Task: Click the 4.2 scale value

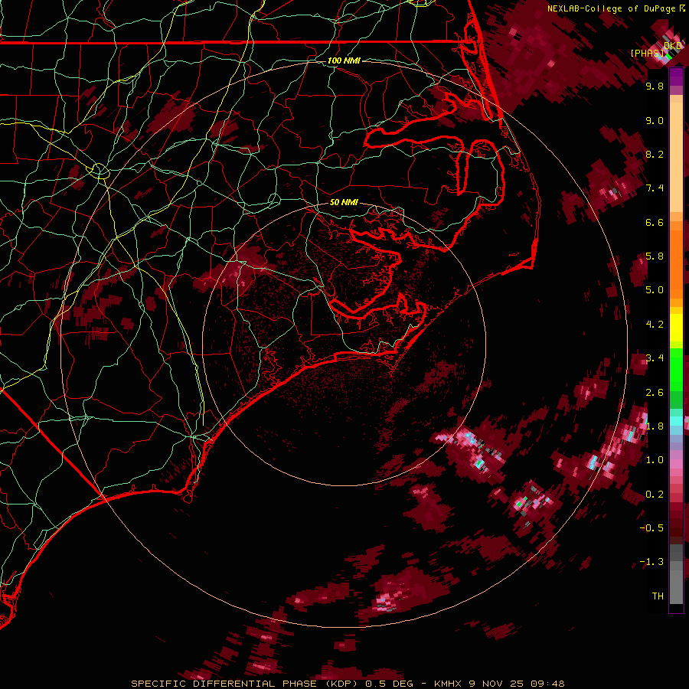Action: [655, 325]
